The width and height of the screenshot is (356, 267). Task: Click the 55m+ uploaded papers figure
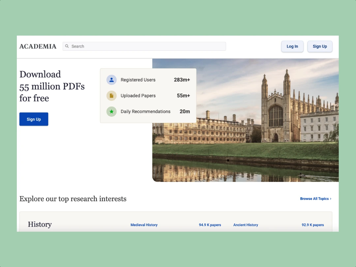(184, 96)
